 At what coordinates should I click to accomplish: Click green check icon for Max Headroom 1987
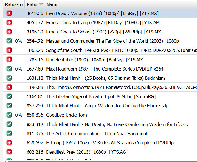[9, 69]
